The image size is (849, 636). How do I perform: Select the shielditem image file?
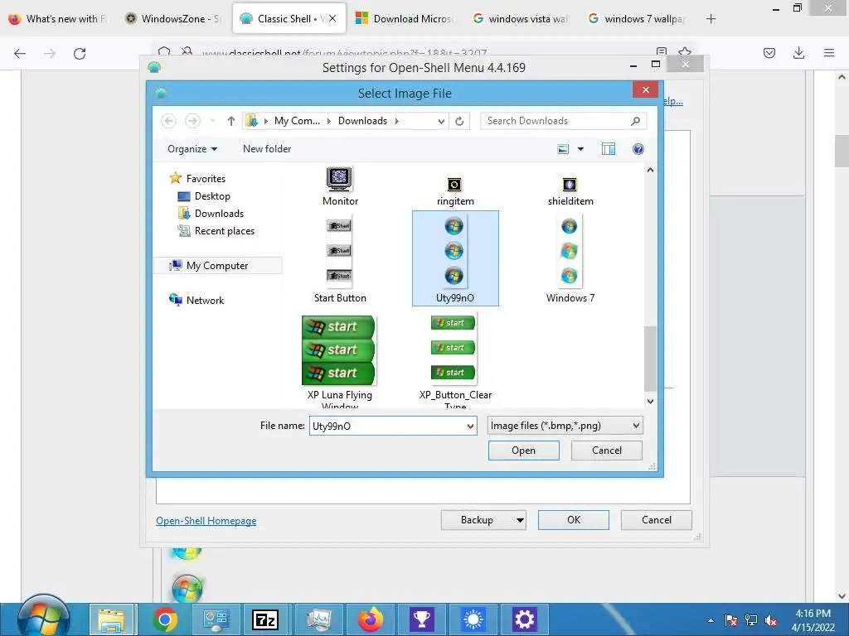(570, 191)
